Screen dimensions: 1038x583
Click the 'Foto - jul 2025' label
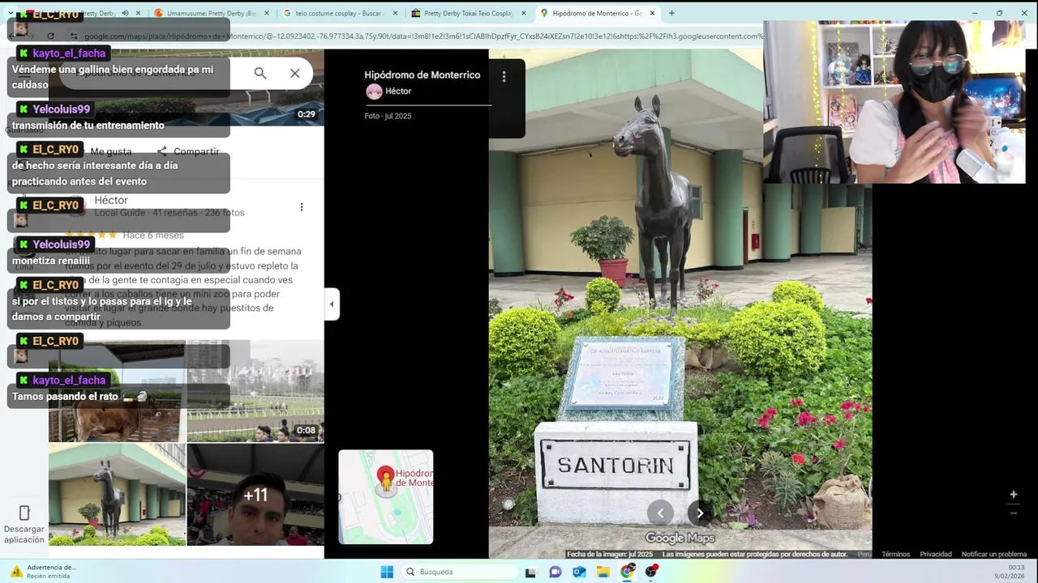388,117
